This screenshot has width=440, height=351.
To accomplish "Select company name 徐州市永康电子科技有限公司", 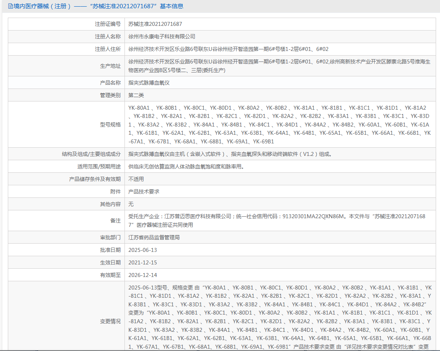I will [162, 36].
